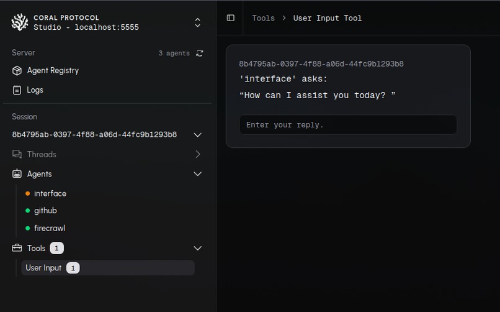The width and height of the screenshot is (500, 312).
Task: Click the User Input count badge
Action: point(73,268)
